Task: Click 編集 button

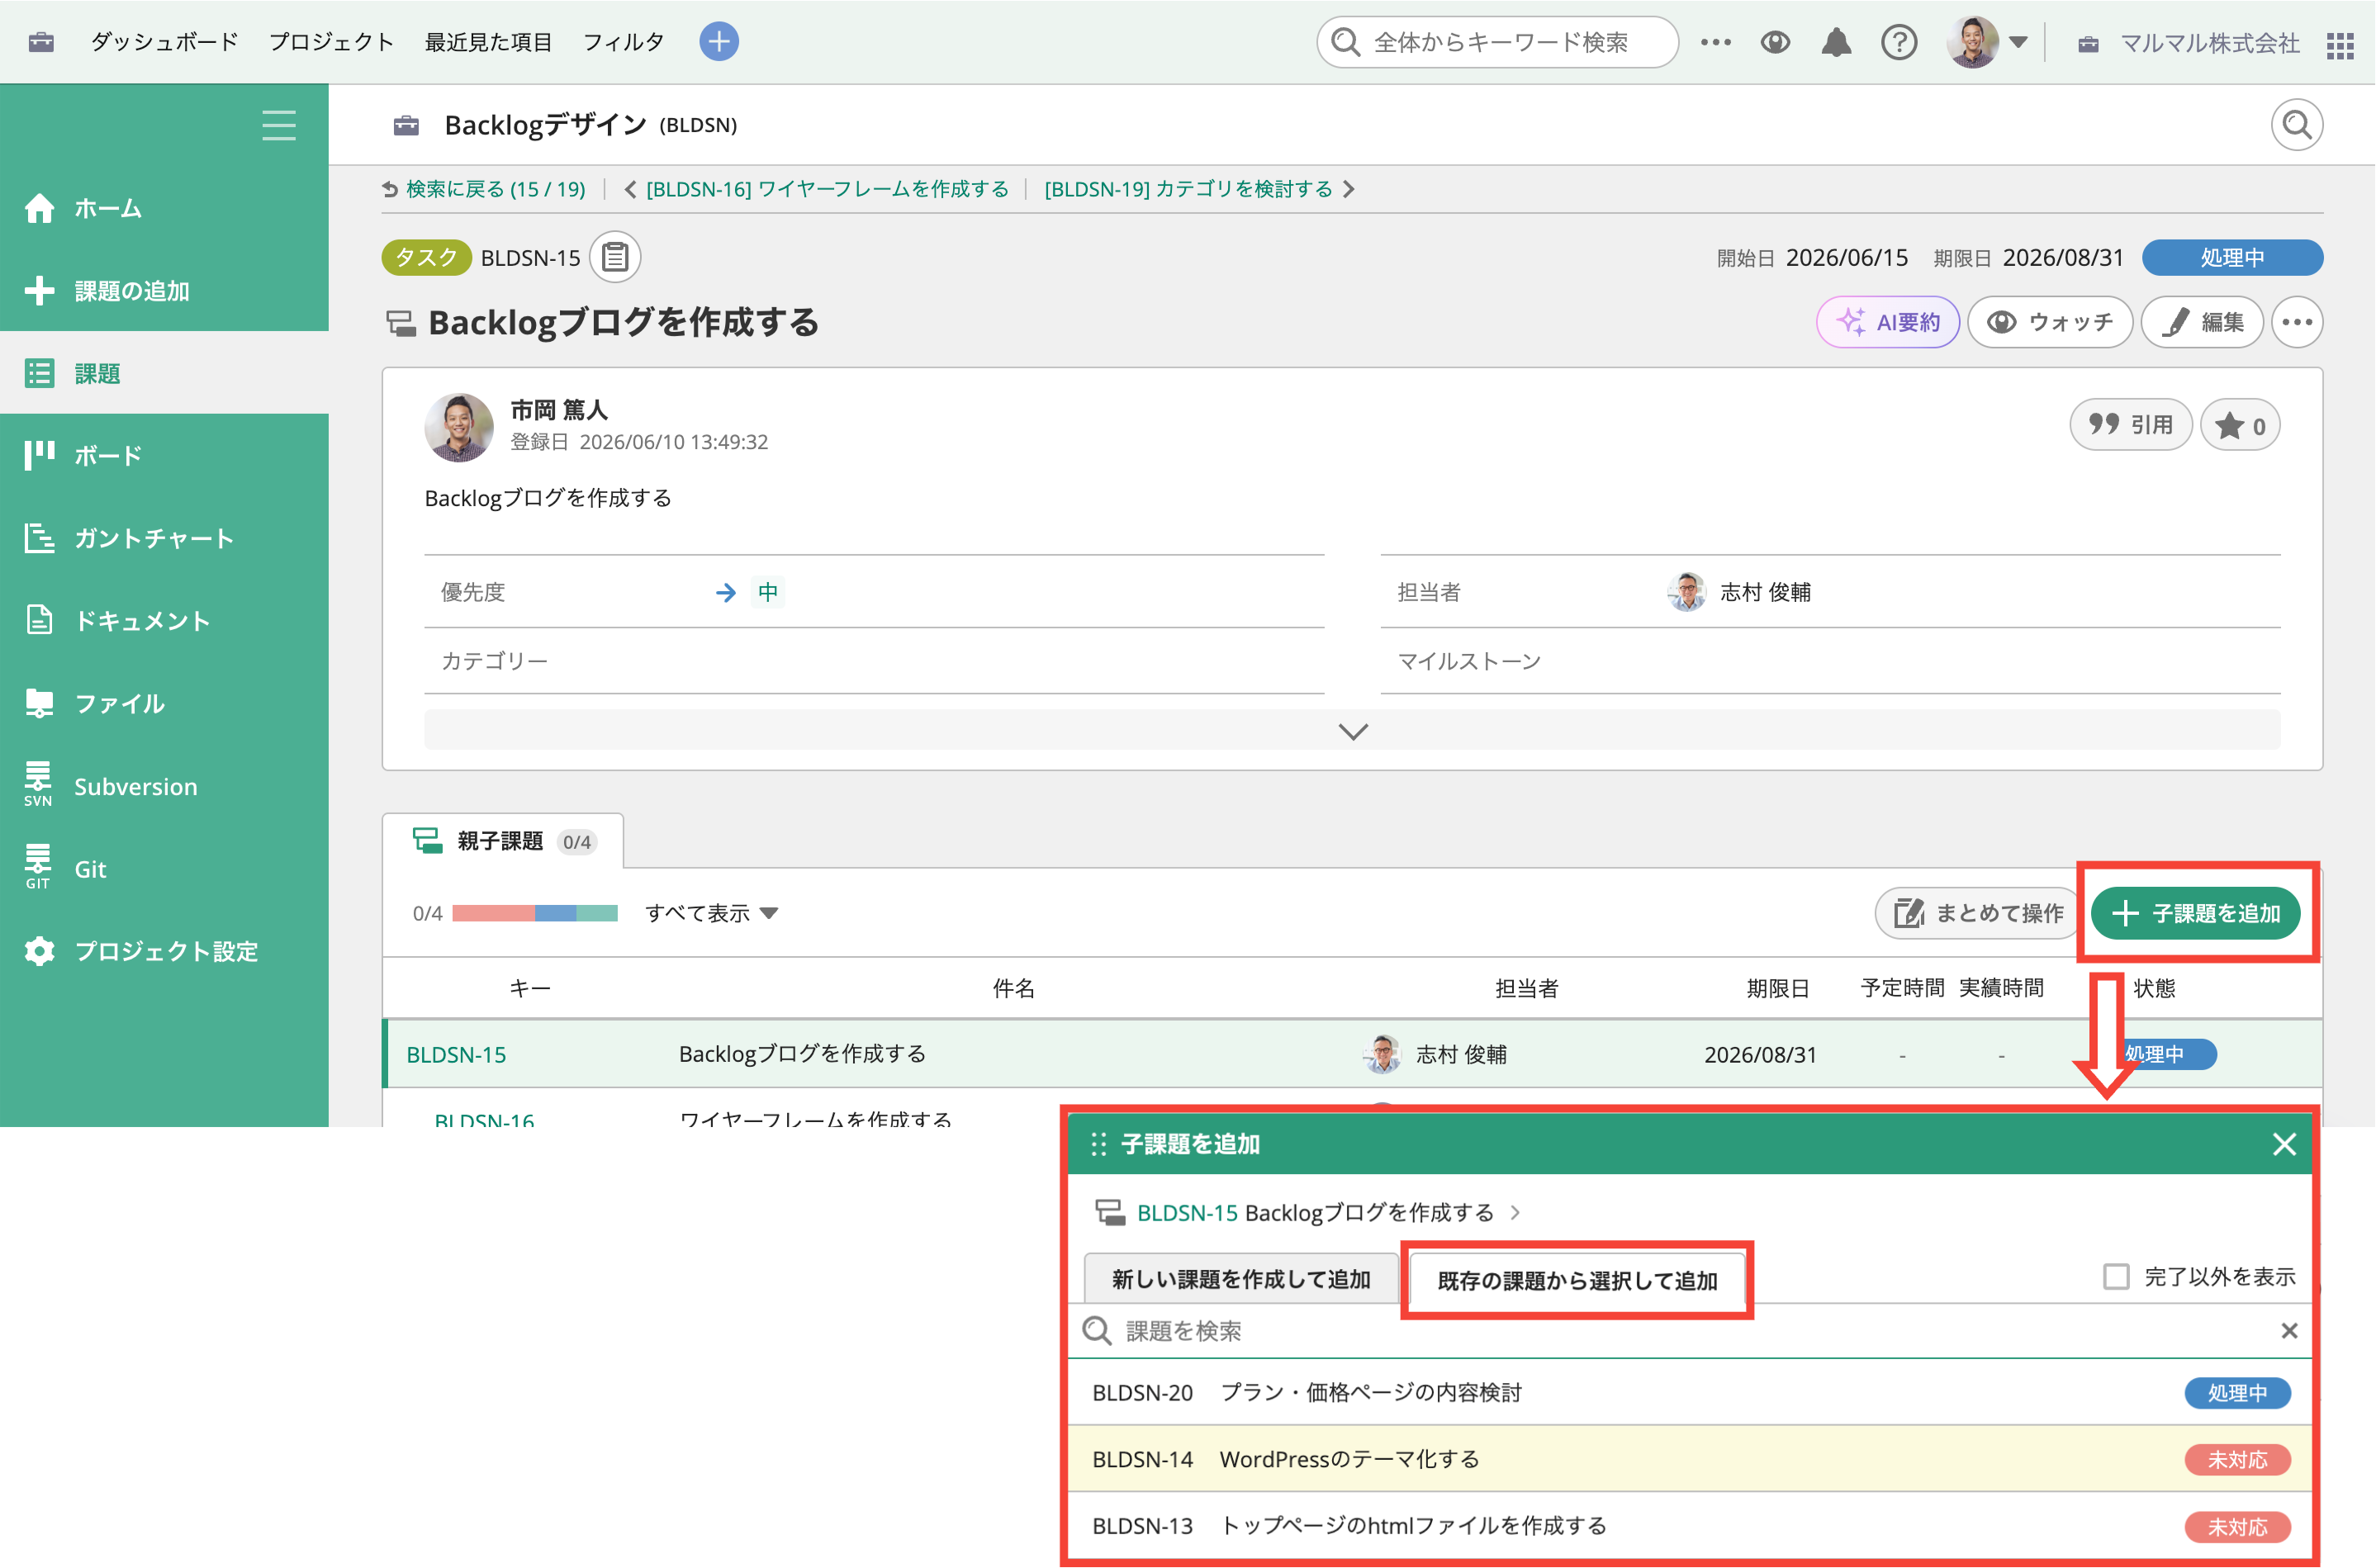Action: (x=2201, y=322)
